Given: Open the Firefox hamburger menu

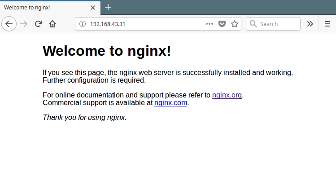Looking at the screenshot, I should [x=327, y=24].
